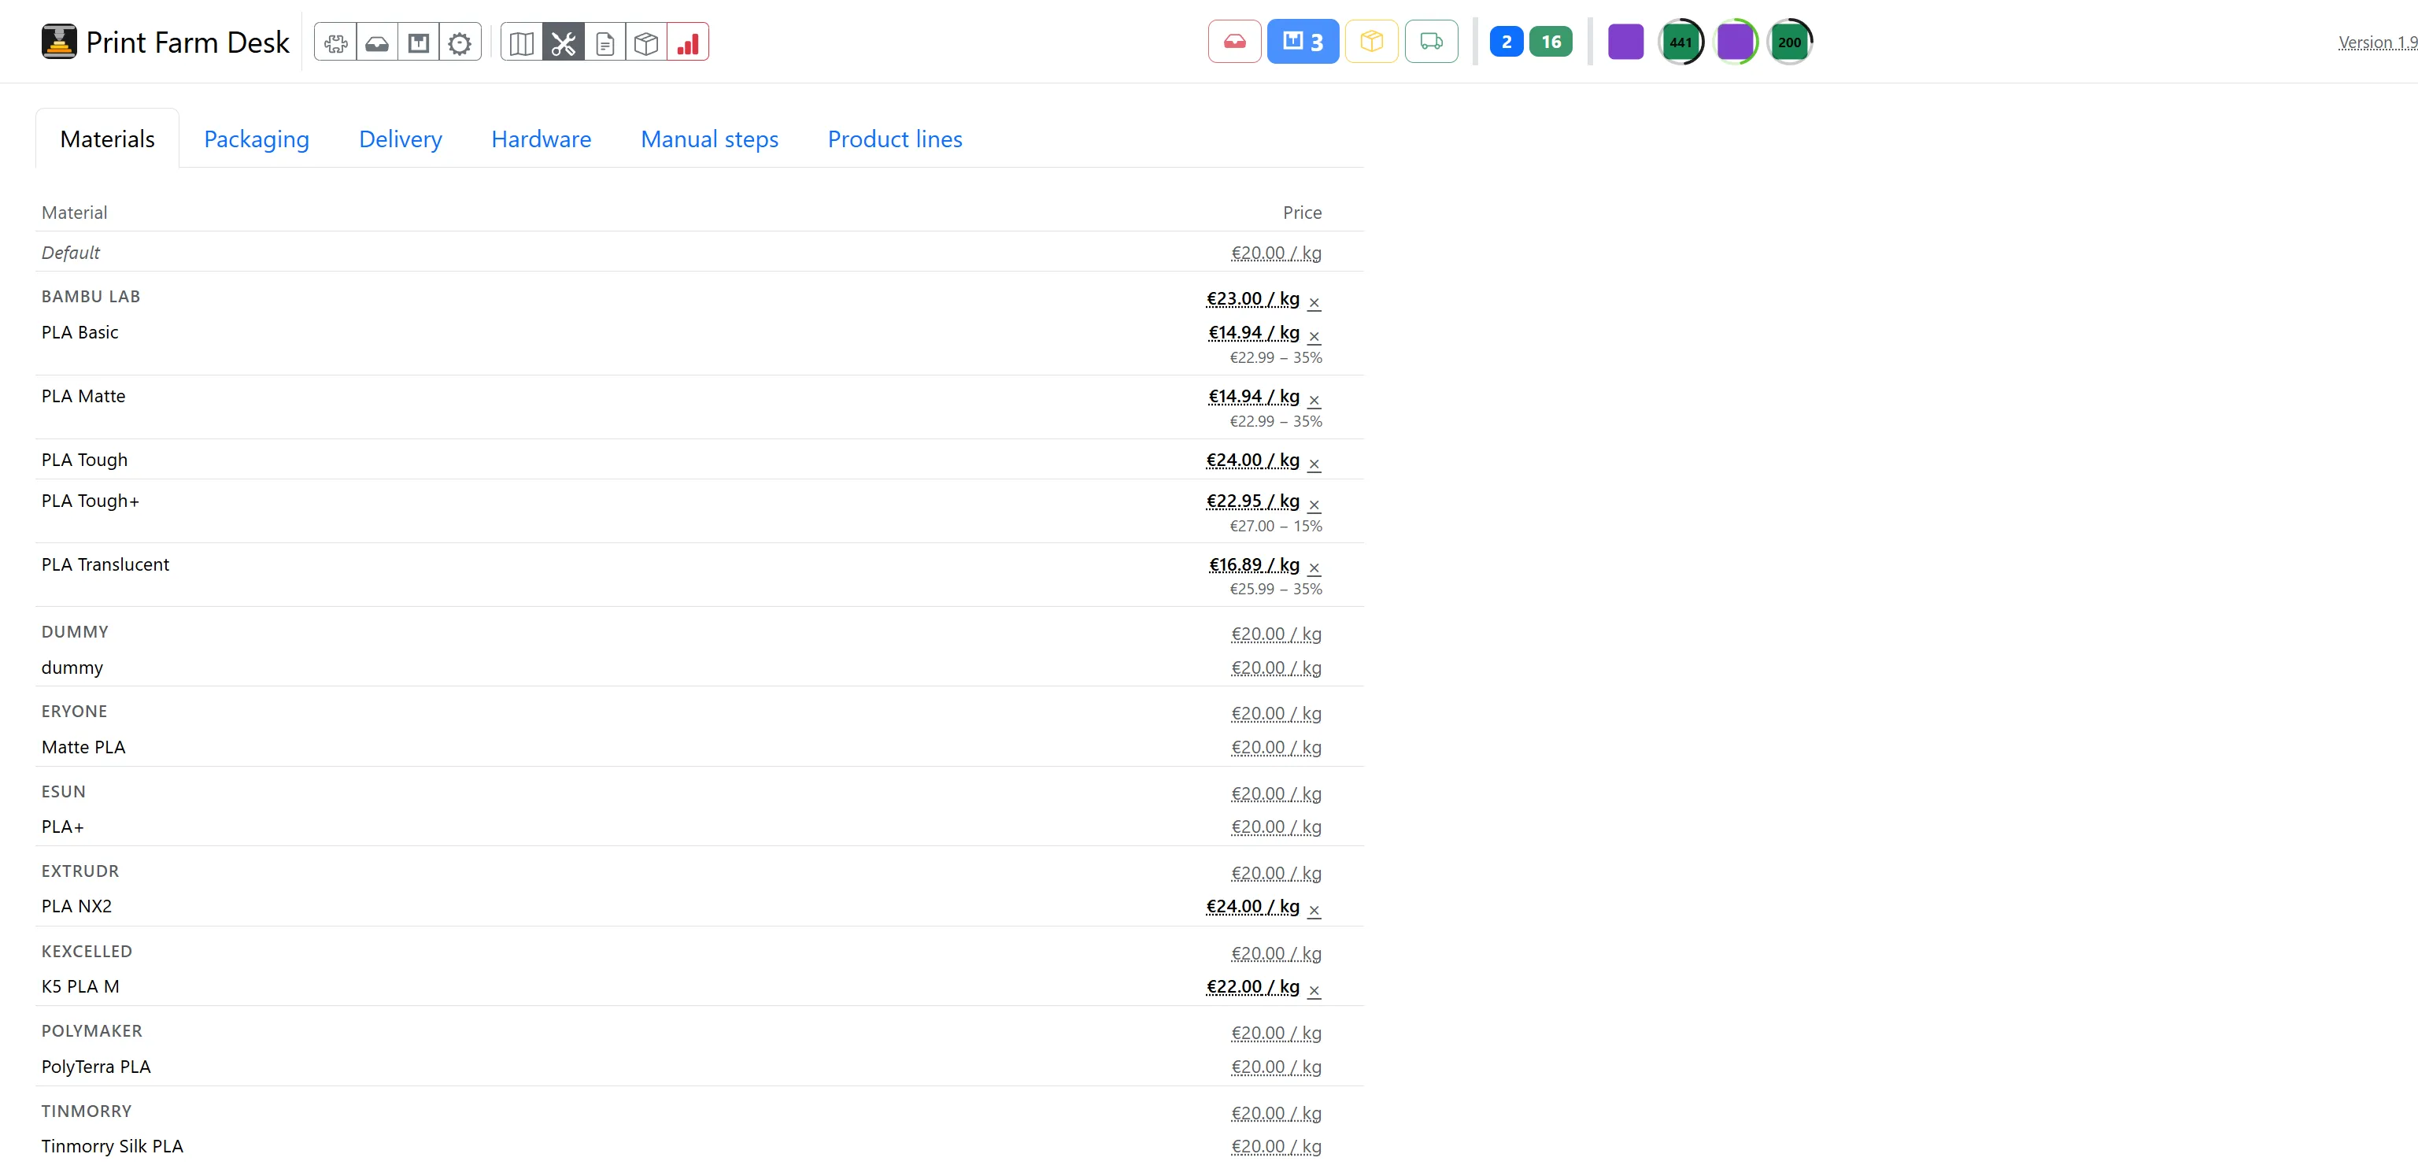The width and height of the screenshot is (2418, 1165).
Task: Click the green 441 progress circle
Action: pyautogui.click(x=1680, y=41)
